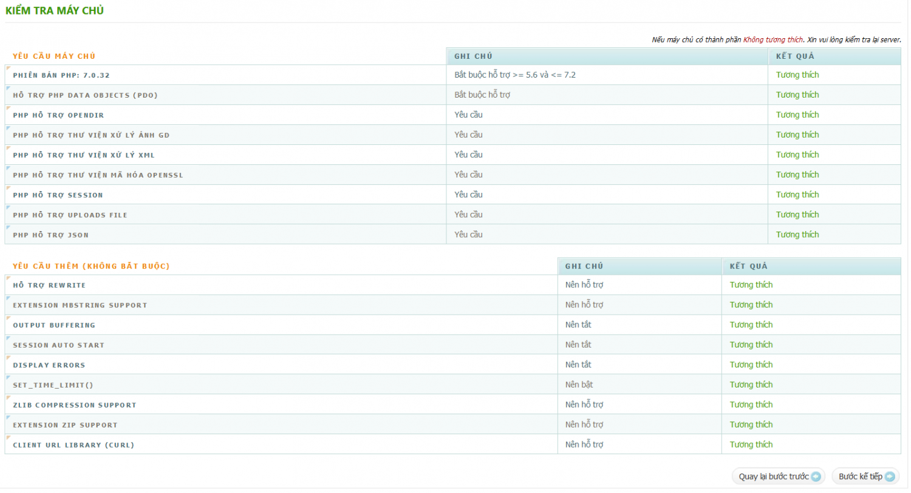Screen dimensions: 911x493
Task: Click 'Nên hỗ trợ' note for Zlib compression
Action: click(584, 404)
